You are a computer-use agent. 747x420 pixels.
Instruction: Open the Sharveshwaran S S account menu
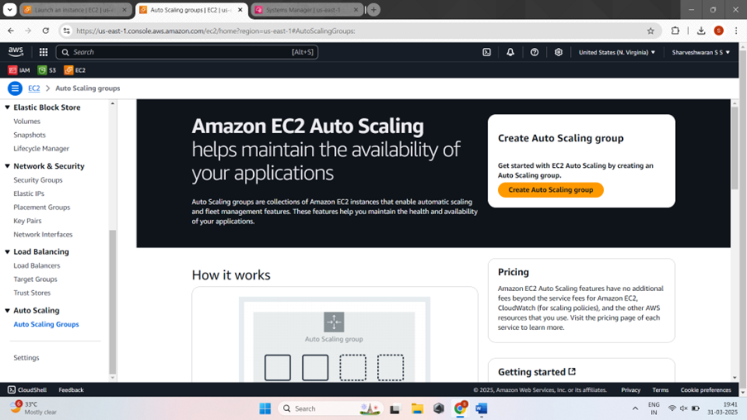(x=701, y=52)
